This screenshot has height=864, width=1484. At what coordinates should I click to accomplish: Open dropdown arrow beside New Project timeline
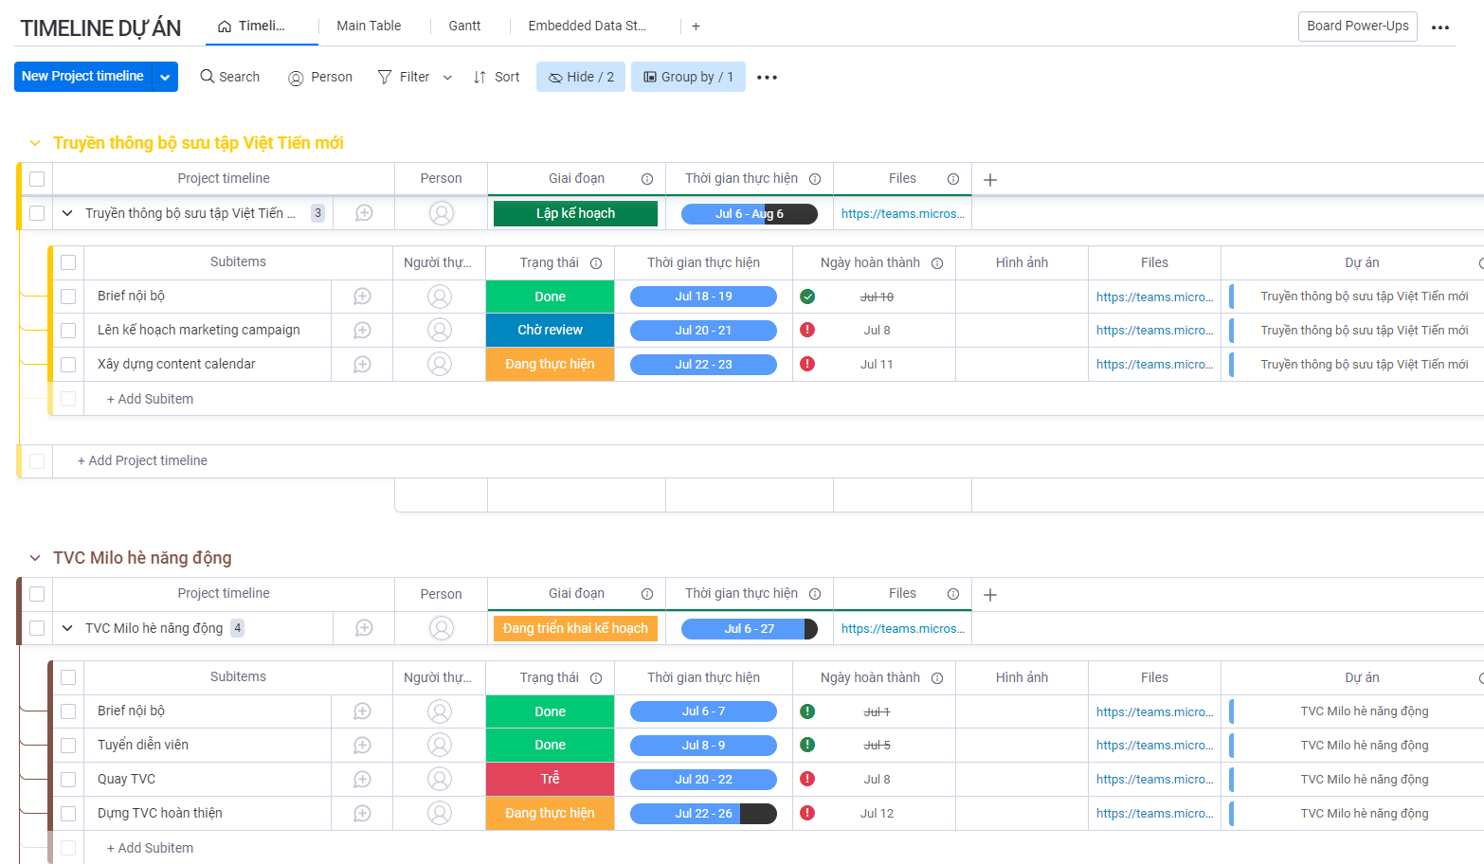165,77
